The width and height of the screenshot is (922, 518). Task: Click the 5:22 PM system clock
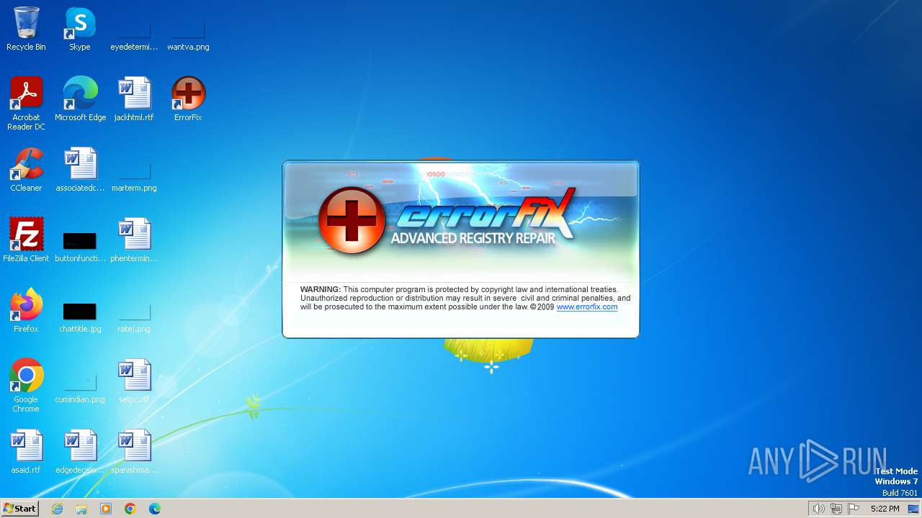pyautogui.click(x=885, y=509)
